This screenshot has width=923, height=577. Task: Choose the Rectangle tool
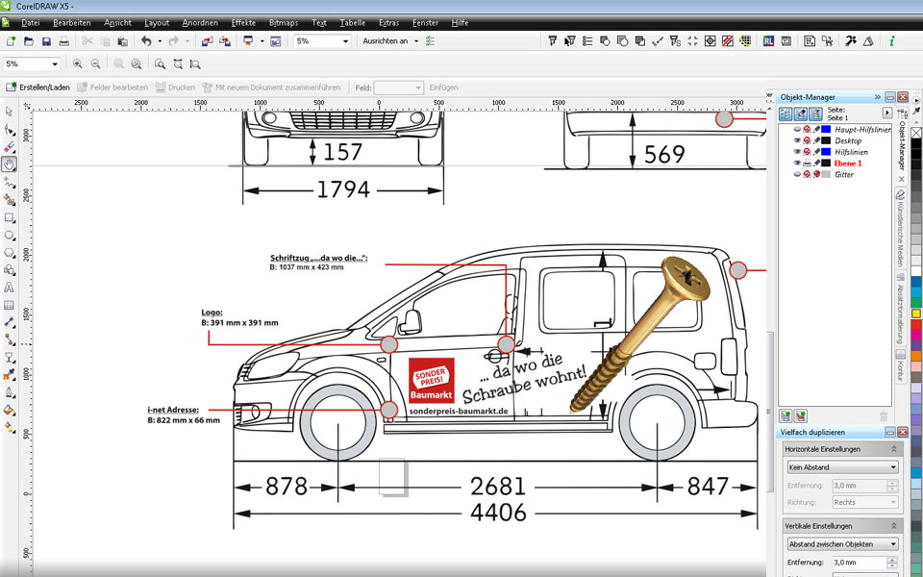[x=9, y=218]
